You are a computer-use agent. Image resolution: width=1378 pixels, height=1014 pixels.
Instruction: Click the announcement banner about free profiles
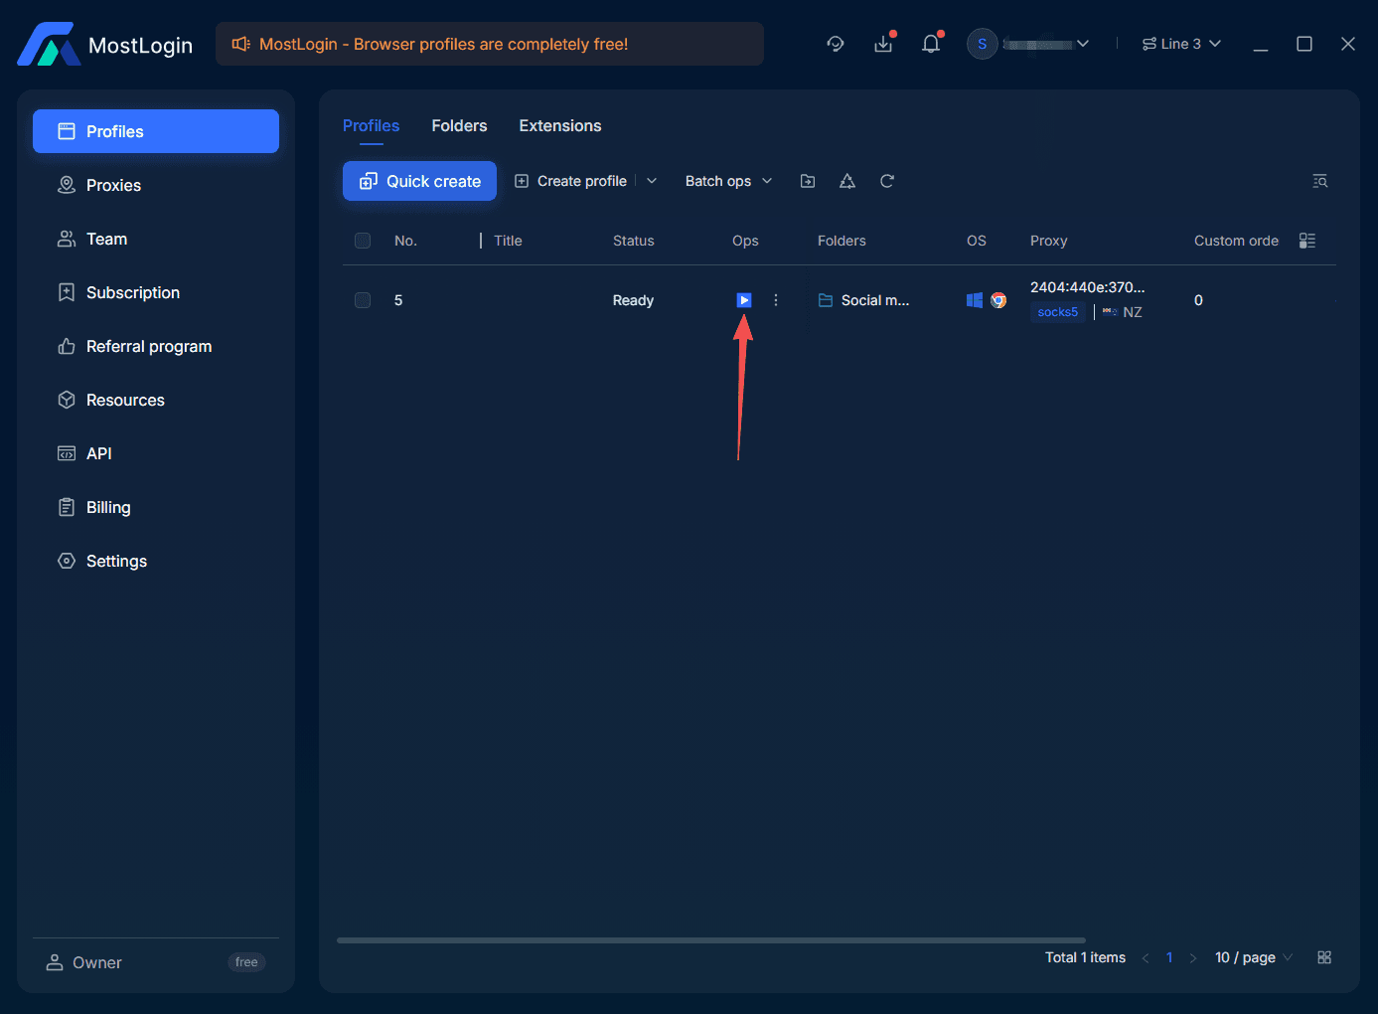[x=490, y=44]
